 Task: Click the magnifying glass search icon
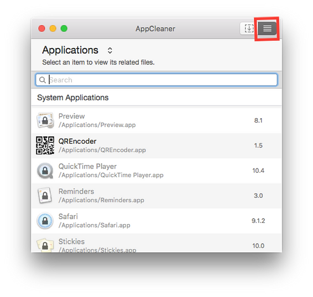(x=43, y=80)
